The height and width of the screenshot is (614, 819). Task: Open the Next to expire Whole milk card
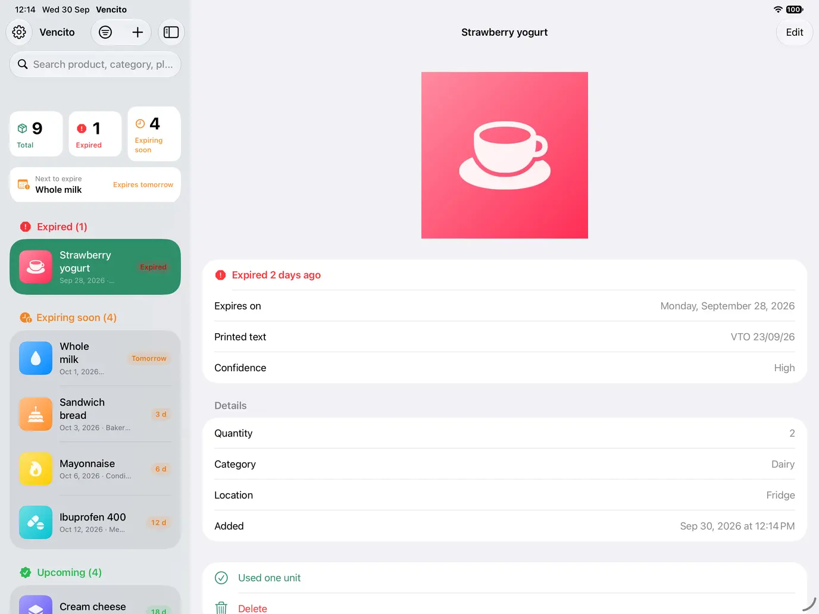click(95, 184)
